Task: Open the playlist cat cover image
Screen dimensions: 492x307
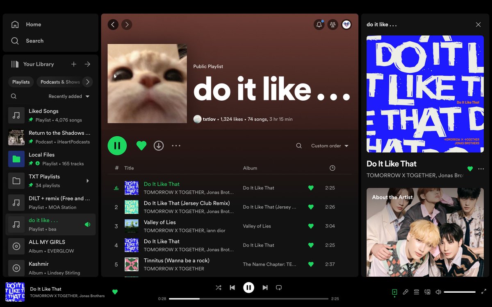Action: tap(147, 84)
